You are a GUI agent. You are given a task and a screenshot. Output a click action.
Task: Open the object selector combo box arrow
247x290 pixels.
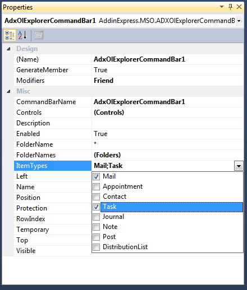click(239, 21)
